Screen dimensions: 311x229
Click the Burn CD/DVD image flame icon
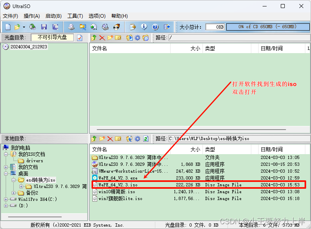[117, 27]
